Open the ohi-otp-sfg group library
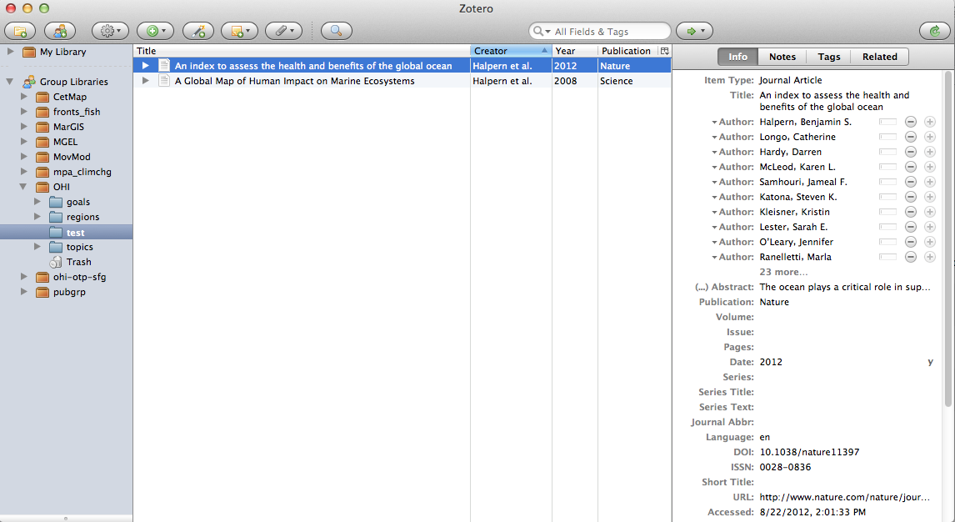 pos(79,277)
